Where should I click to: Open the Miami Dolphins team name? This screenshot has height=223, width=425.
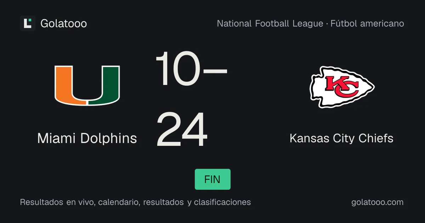click(x=87, y=138)
